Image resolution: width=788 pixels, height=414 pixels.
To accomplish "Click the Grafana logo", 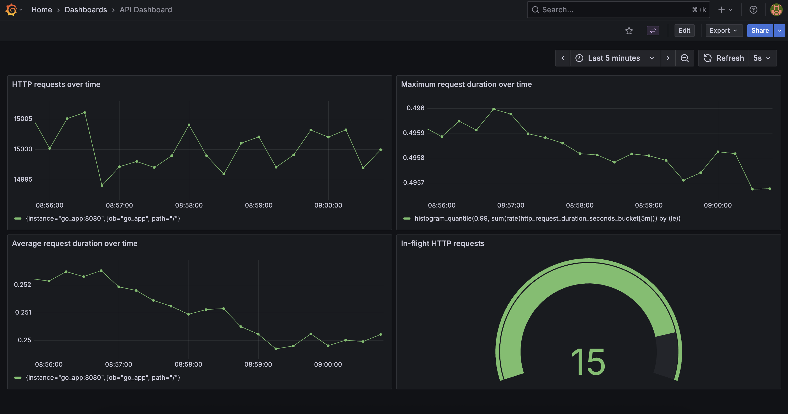I will tap(11, 9).
